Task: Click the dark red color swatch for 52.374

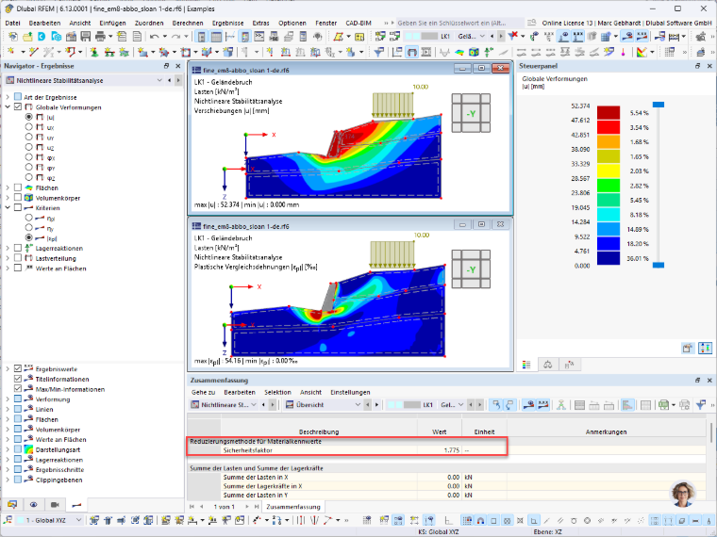Action: pos(609,113)
